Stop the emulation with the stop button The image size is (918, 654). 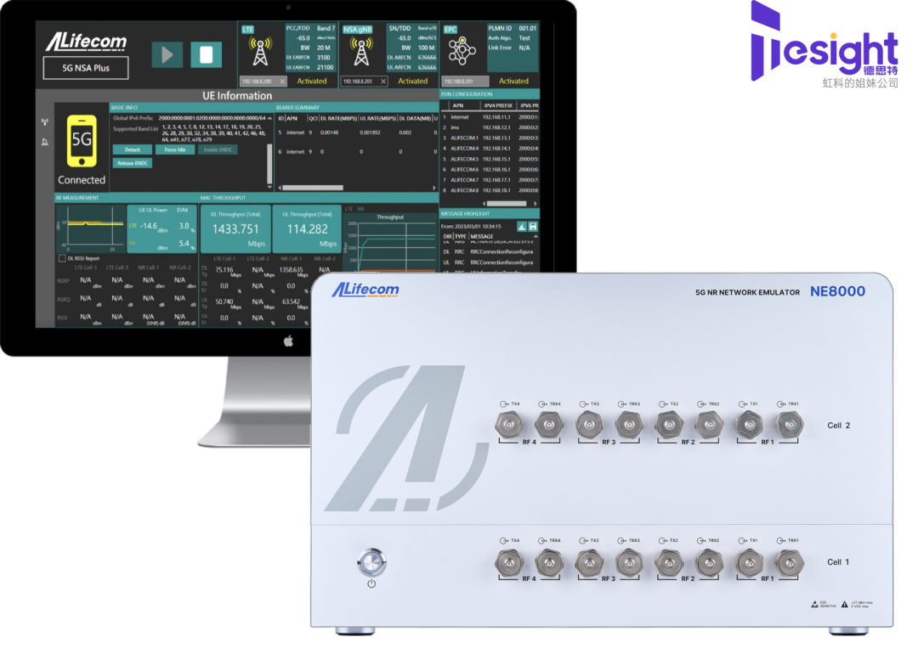click(206, 55)
